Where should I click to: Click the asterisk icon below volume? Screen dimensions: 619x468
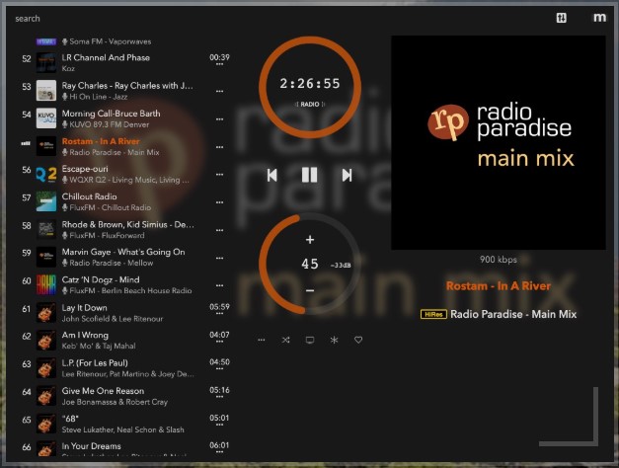[334, 340]
